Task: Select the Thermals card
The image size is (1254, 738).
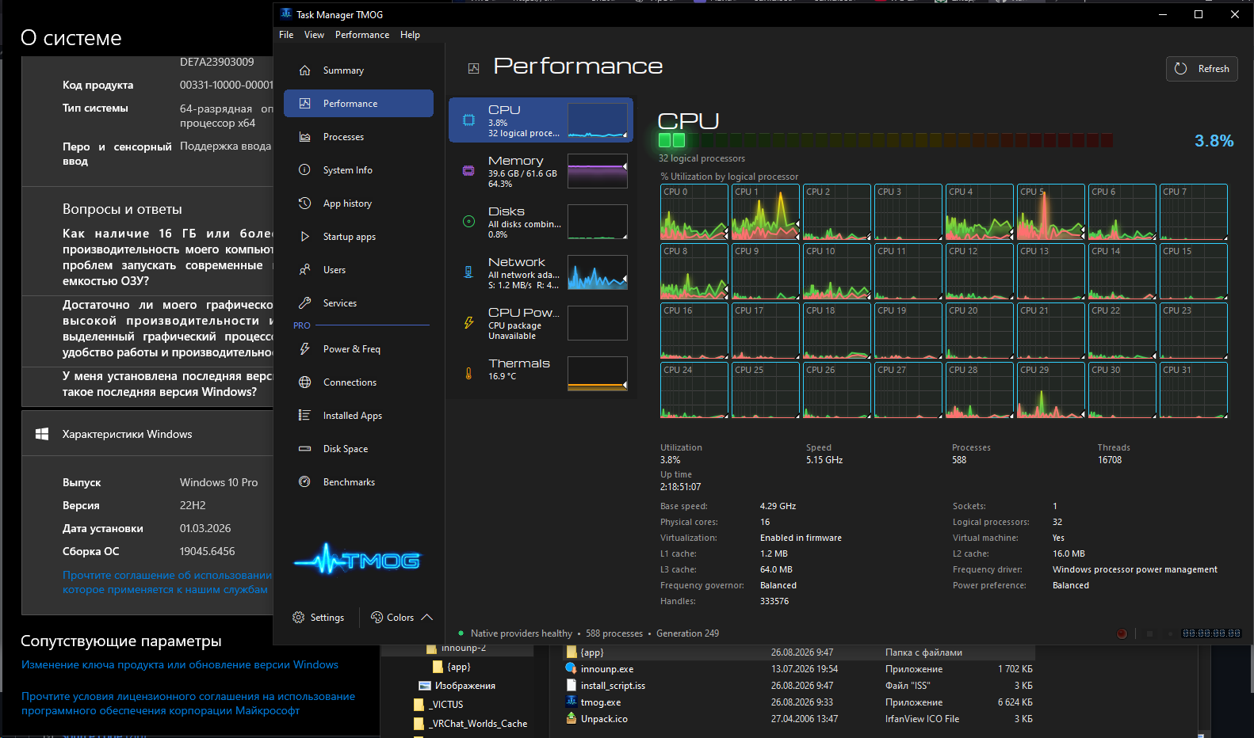Action: coord(541,374)
